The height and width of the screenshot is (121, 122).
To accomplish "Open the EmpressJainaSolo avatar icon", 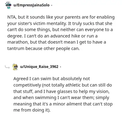I will (8, 5).
